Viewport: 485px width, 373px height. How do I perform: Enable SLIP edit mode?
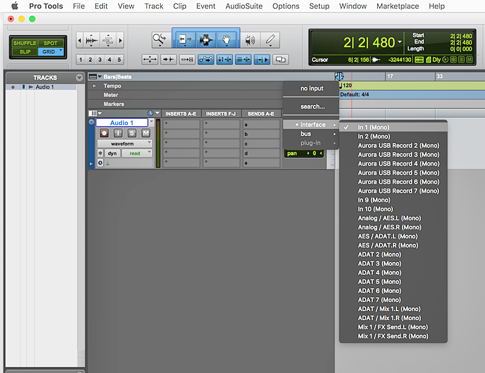coord(25,52)
